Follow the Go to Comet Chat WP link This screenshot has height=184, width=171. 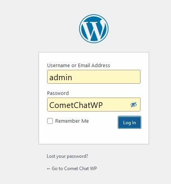[72, 169]
